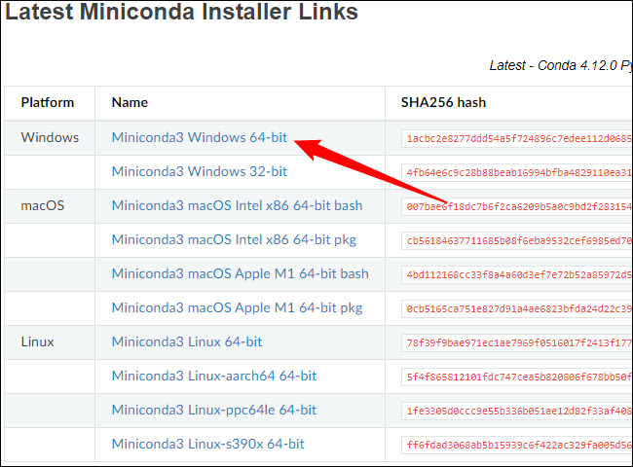Image resolution: width=633 pixels, height=467 pixels.
Task: Open Miniconda3 Windows 64-bit installer link
Action: coord(200,137)
